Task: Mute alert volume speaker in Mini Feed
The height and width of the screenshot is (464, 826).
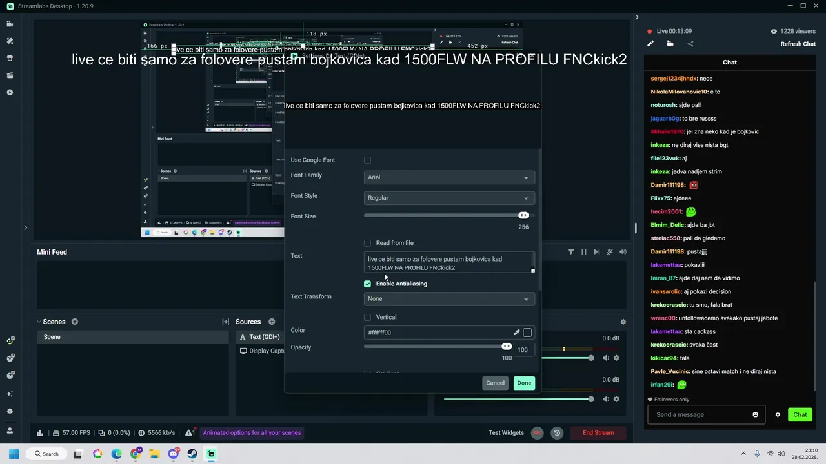Action: (623, 252)
